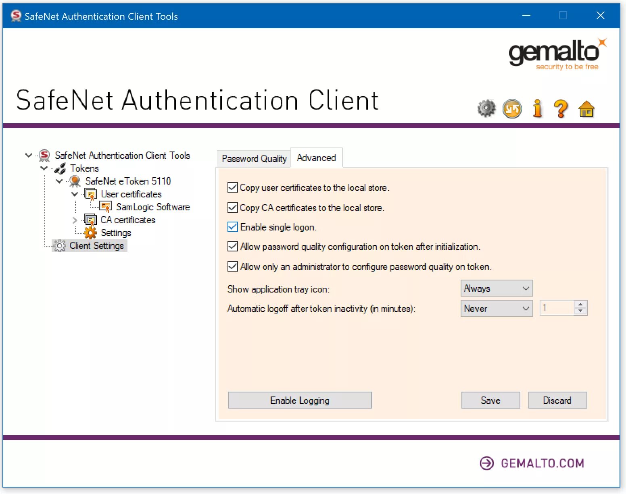
Task: Open the GEMALTO.COM link
Action: tap(543, 463)
